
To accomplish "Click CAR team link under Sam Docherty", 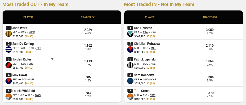I will pos(154,80).
